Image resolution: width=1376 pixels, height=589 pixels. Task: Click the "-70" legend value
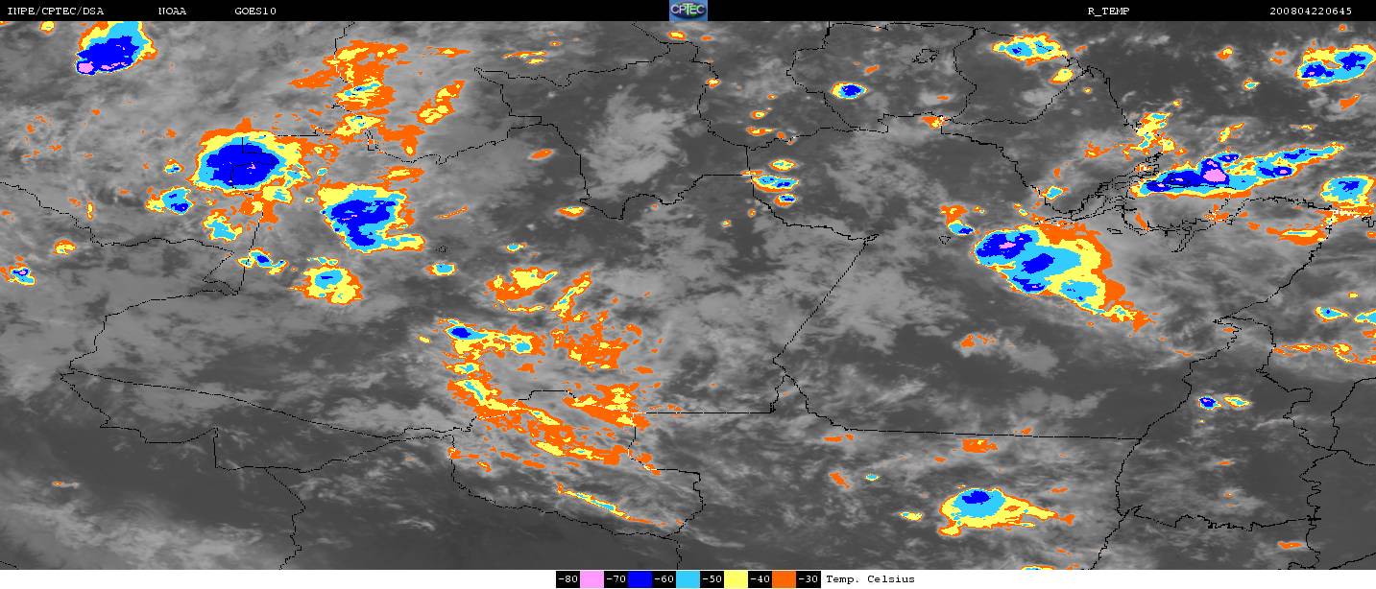pos(616,579)
